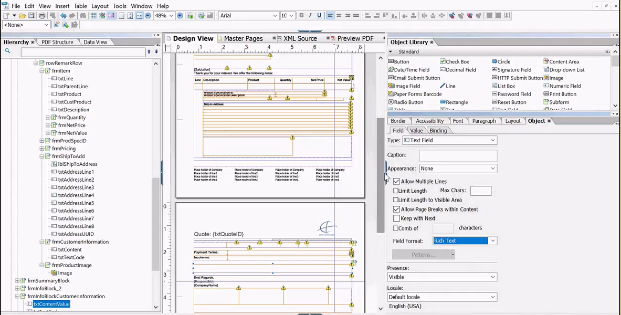621x315 pixels.
Task: Open the Presence Visible dropdown
Action: [442, 277]
